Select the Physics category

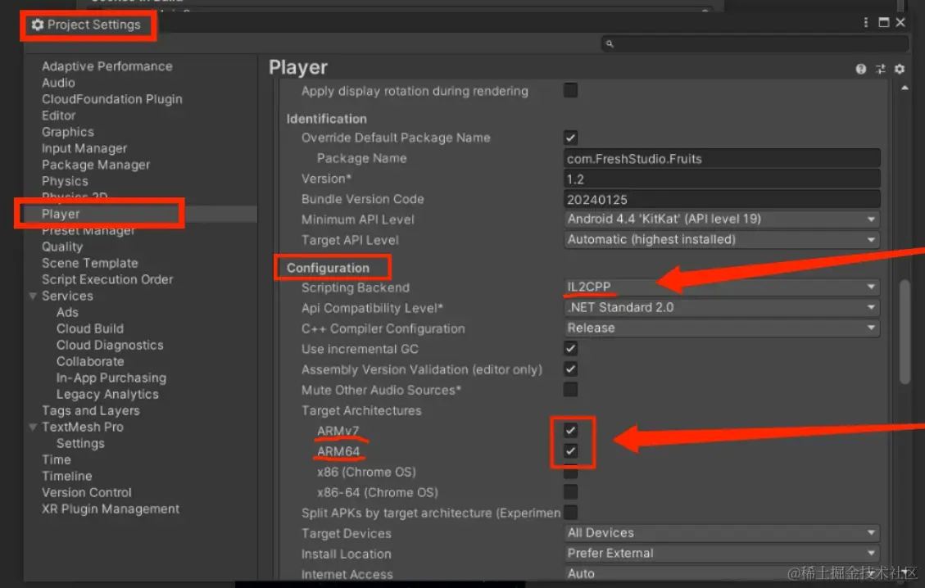point(64,181)
